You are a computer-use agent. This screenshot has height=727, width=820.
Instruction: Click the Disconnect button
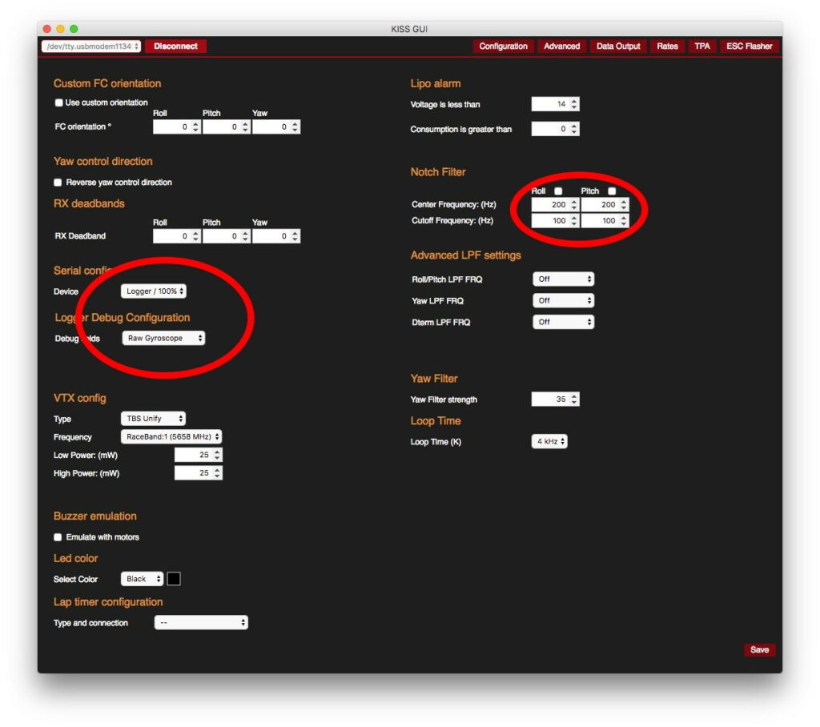(175, 46)
